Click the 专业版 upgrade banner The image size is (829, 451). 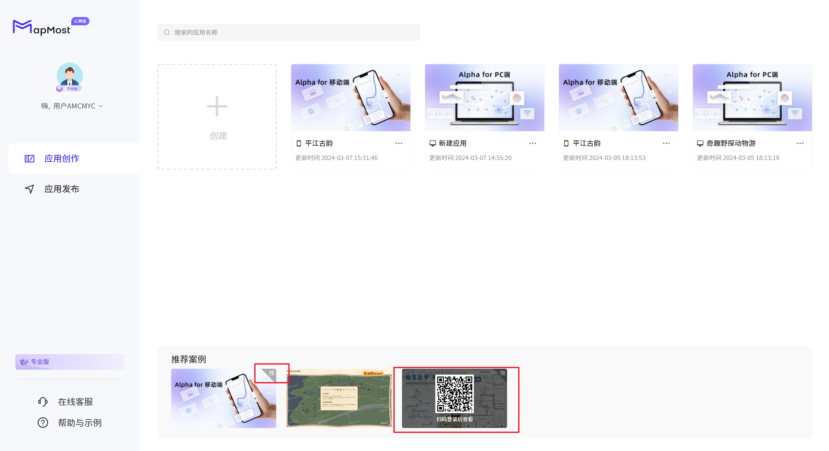click(69, 362)
